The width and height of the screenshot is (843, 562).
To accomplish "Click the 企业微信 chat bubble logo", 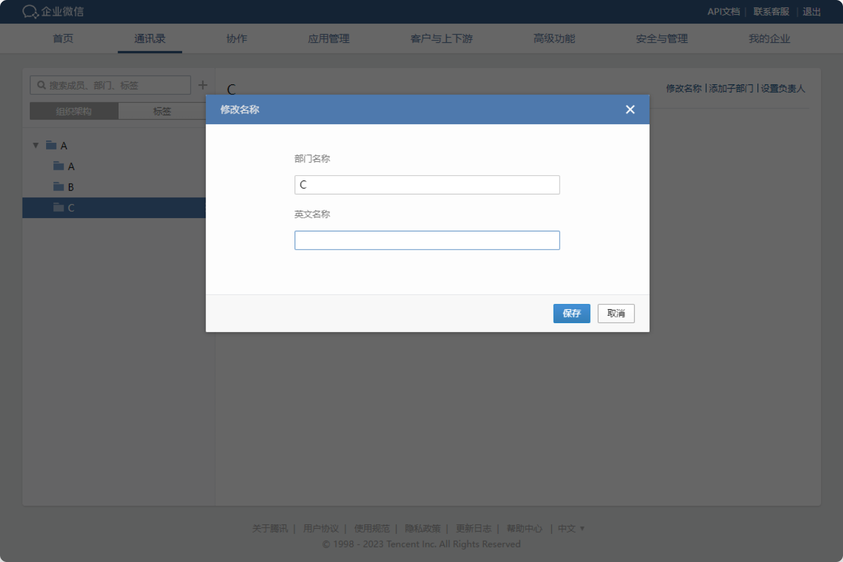I will [x=30, y=11].
